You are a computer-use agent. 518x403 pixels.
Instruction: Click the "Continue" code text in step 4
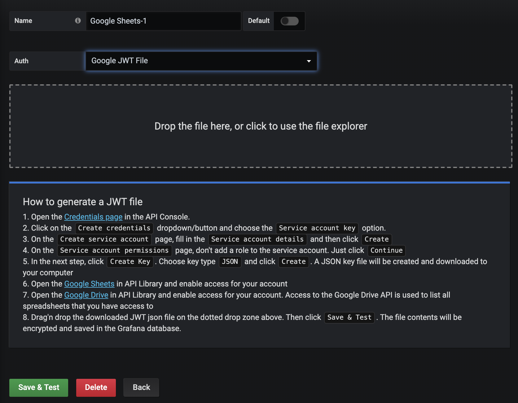click(387, 250)
